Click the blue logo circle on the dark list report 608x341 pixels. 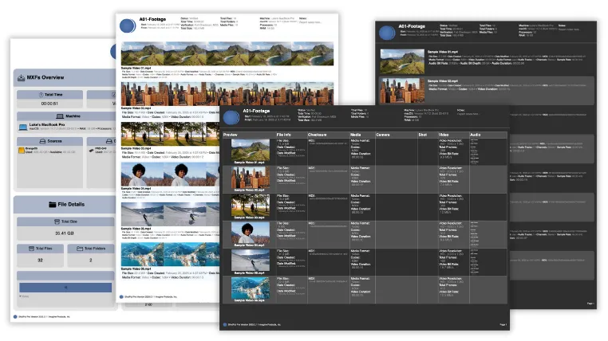[387, 33]
